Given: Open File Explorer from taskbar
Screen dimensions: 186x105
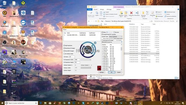Looking at the screenshot, I should coord(45,103).
